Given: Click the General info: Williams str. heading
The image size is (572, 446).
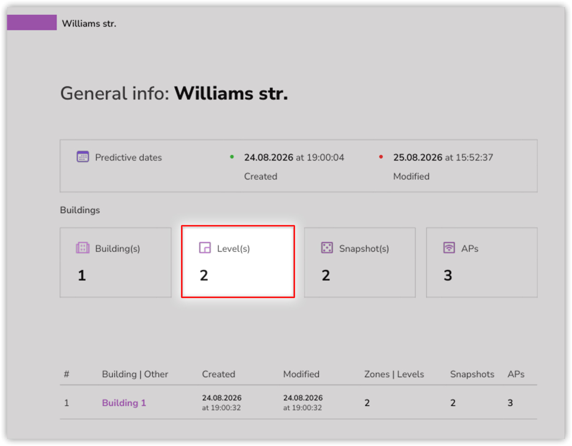Looking at the screenshot, I should click(174, 93).
